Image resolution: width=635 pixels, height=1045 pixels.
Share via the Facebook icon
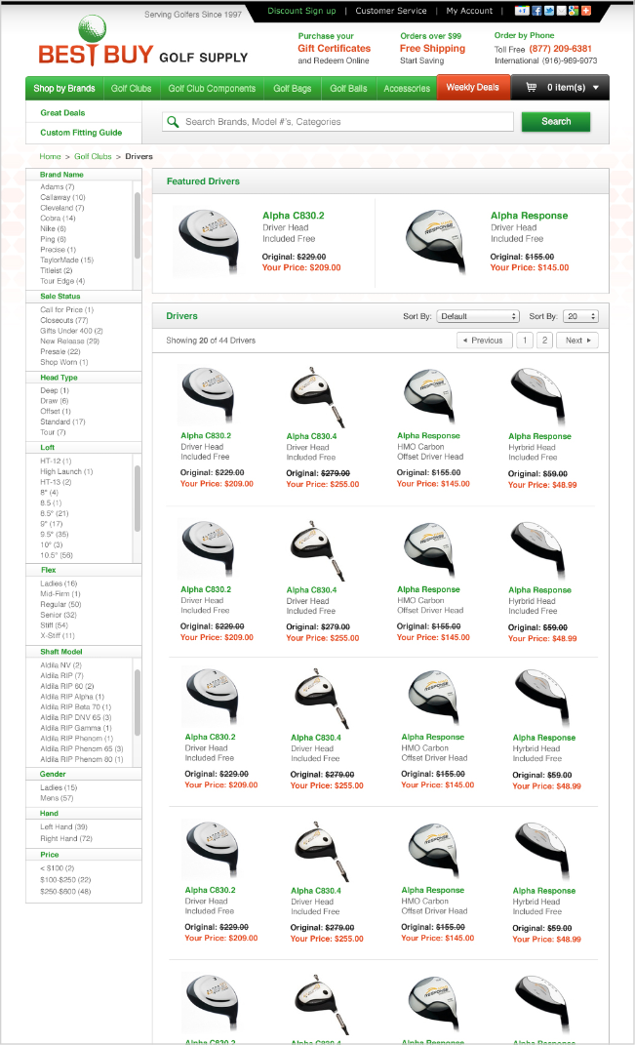[x=536, y=11]
